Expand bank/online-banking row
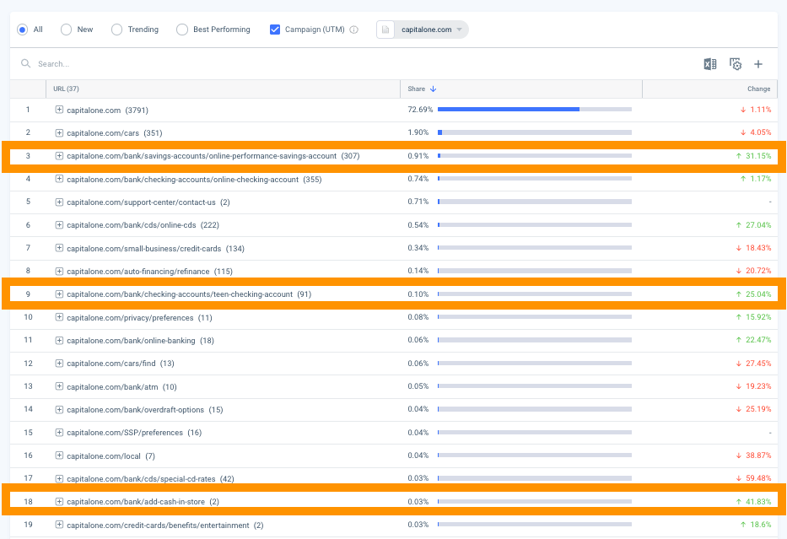This screenshot has height=539, width=787. (59, 340)
